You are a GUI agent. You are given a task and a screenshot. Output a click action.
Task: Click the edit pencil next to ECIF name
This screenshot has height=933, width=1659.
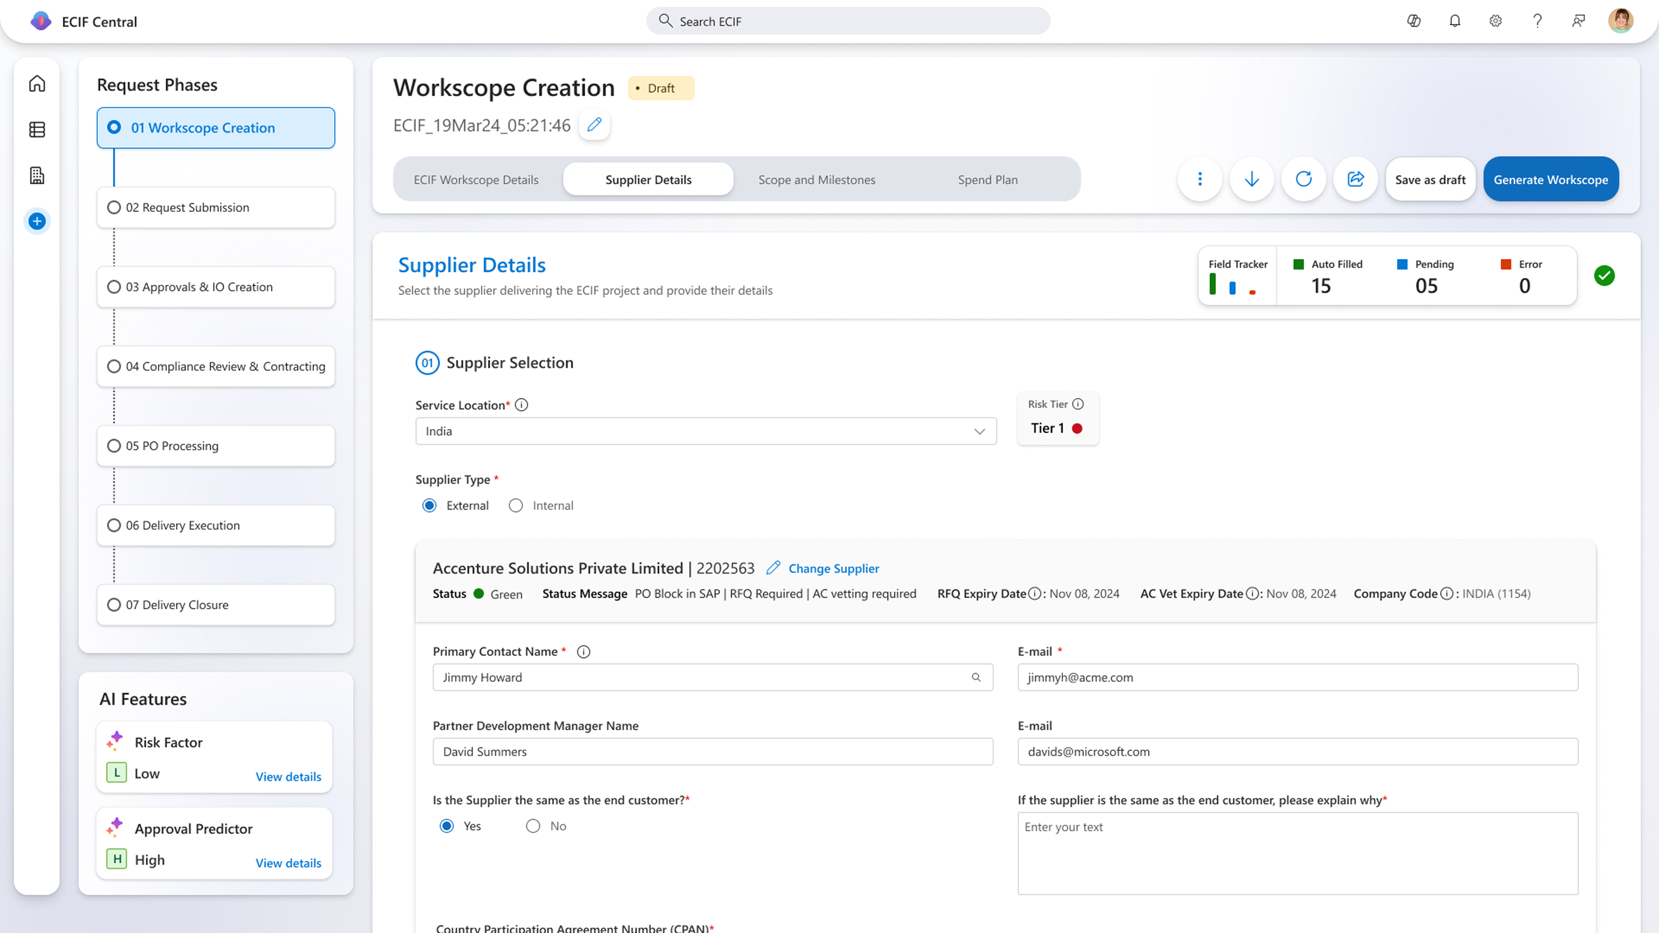coord(594,124)
